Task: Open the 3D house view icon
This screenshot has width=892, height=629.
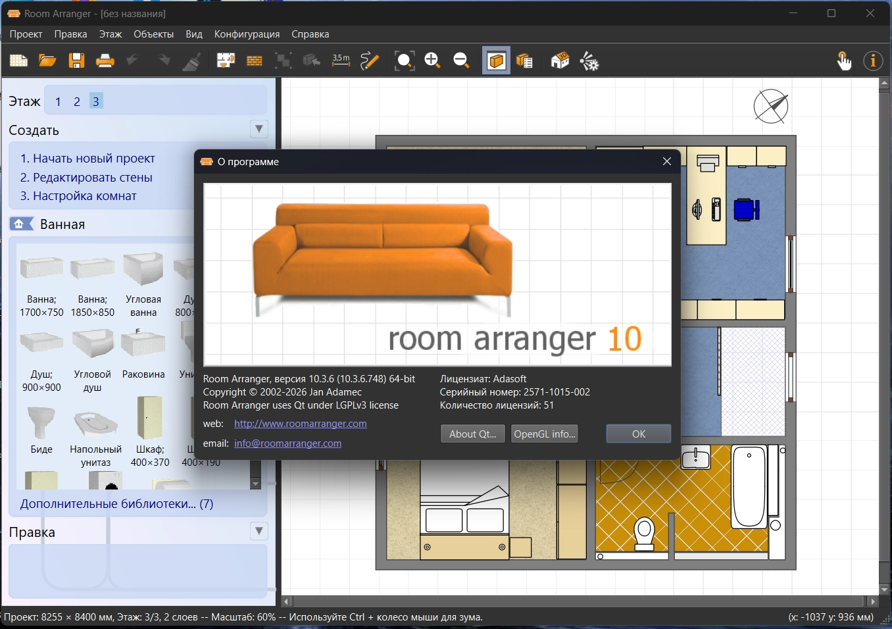Action: click(560, 61)
